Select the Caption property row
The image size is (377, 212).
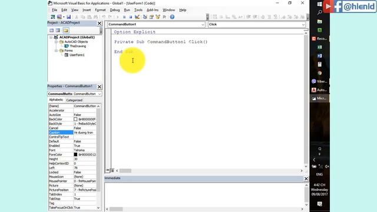tap(72, 132)
